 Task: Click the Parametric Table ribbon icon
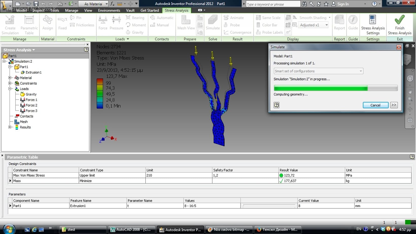click(29, 20)
